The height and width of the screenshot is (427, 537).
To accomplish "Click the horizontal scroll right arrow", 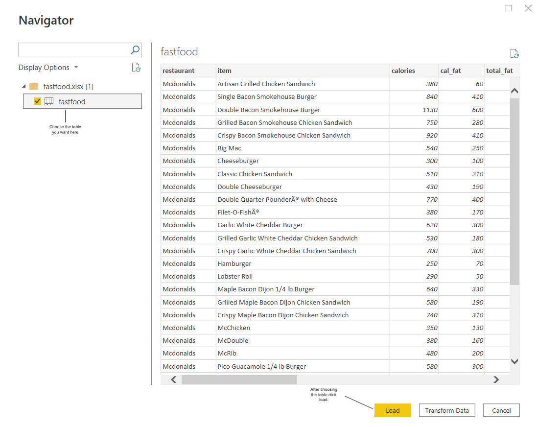I will (496, 380).
